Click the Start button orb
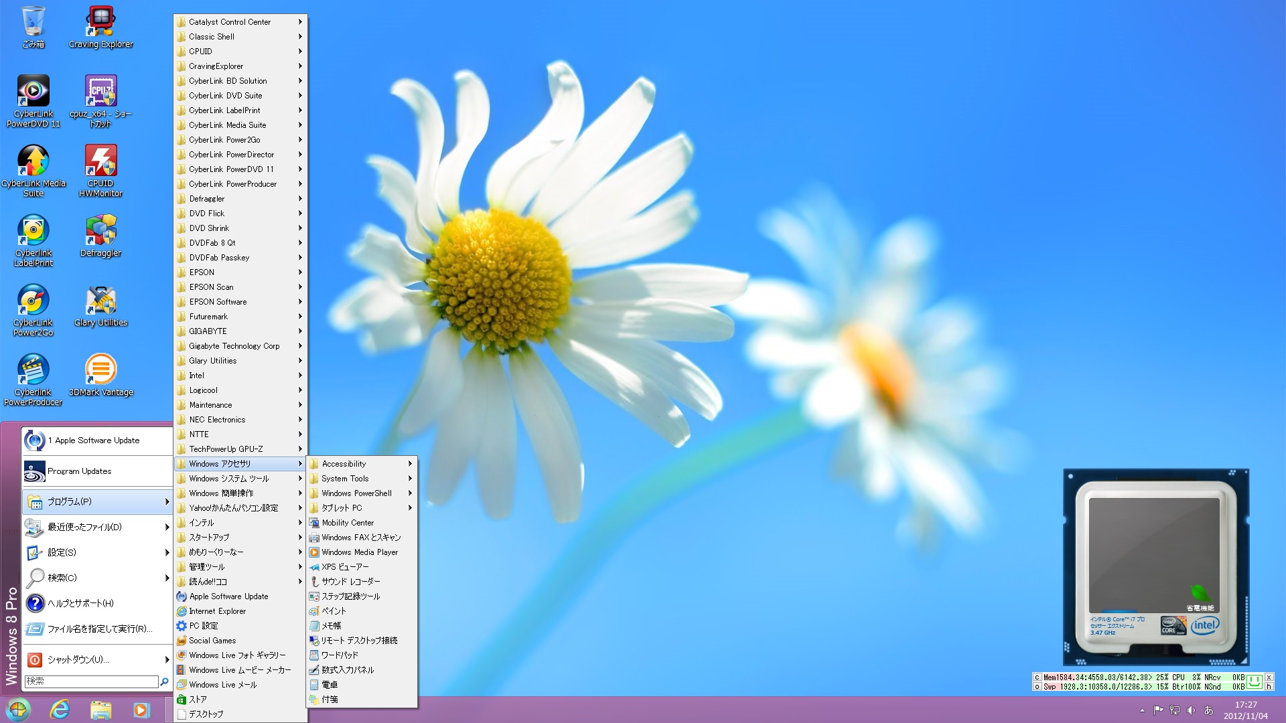This screenshot has height=723, width=1286. (18, 710)
